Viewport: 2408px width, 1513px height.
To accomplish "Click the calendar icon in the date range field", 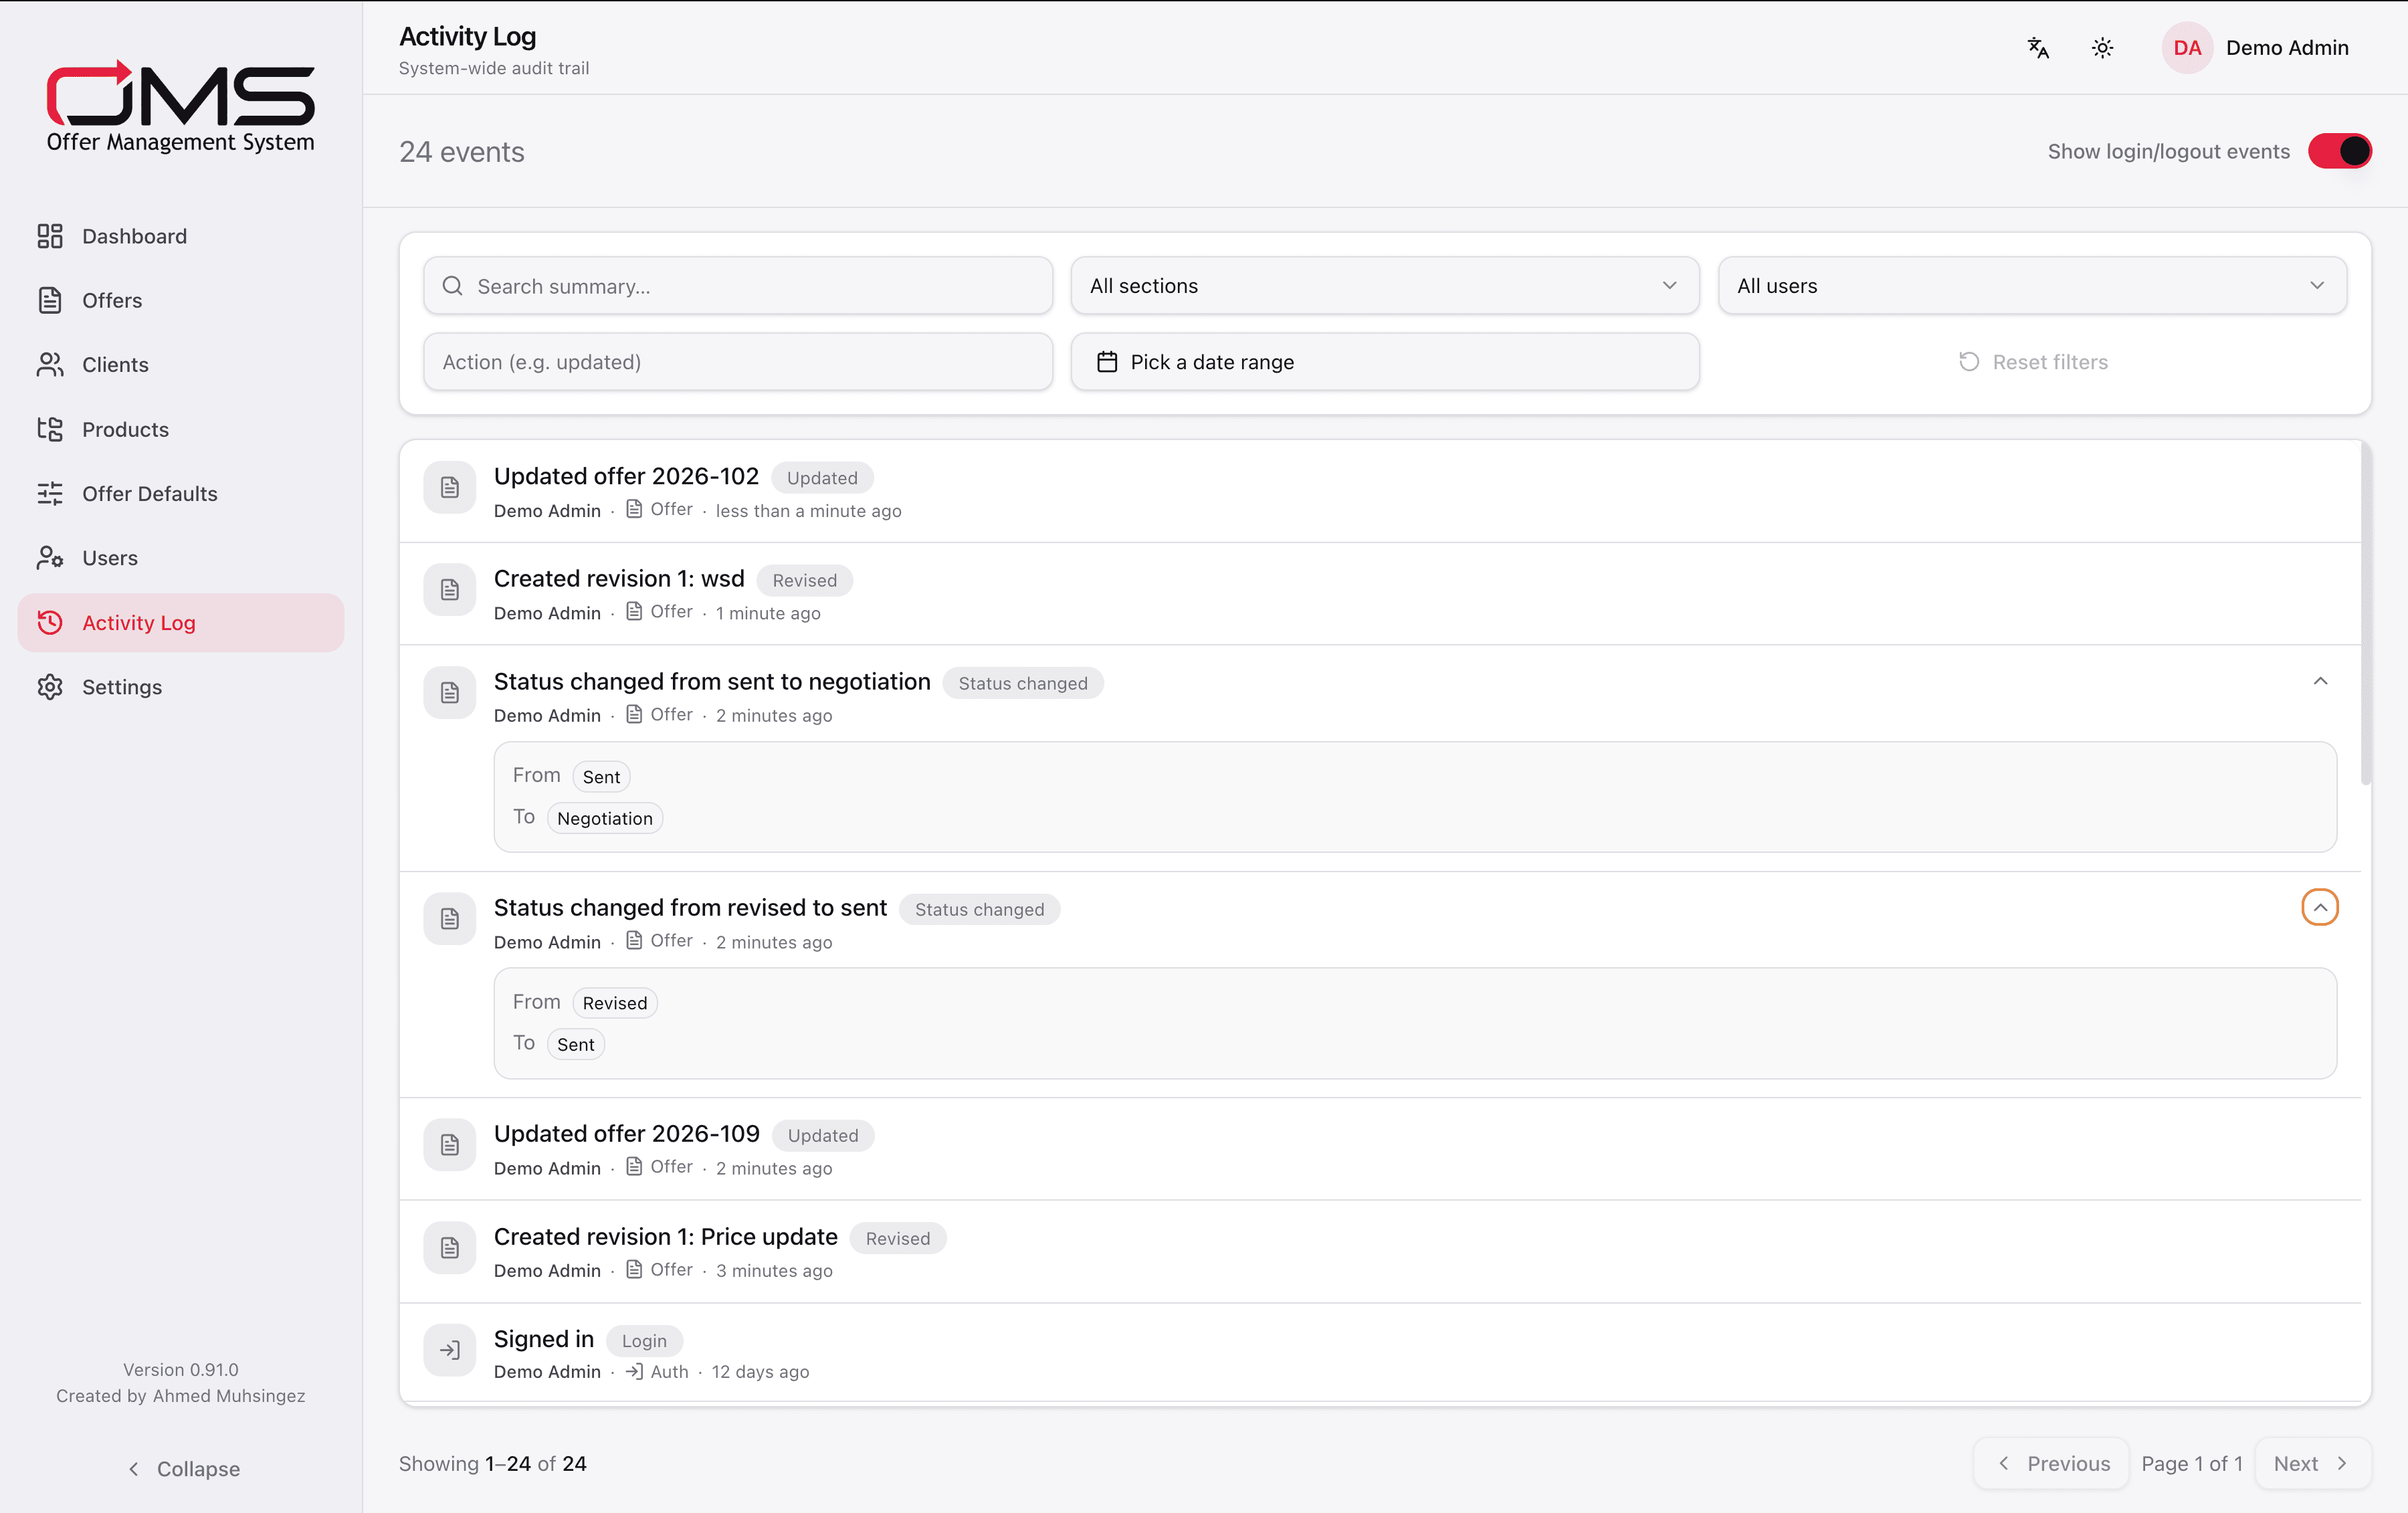I will (x=1107, y=362).
